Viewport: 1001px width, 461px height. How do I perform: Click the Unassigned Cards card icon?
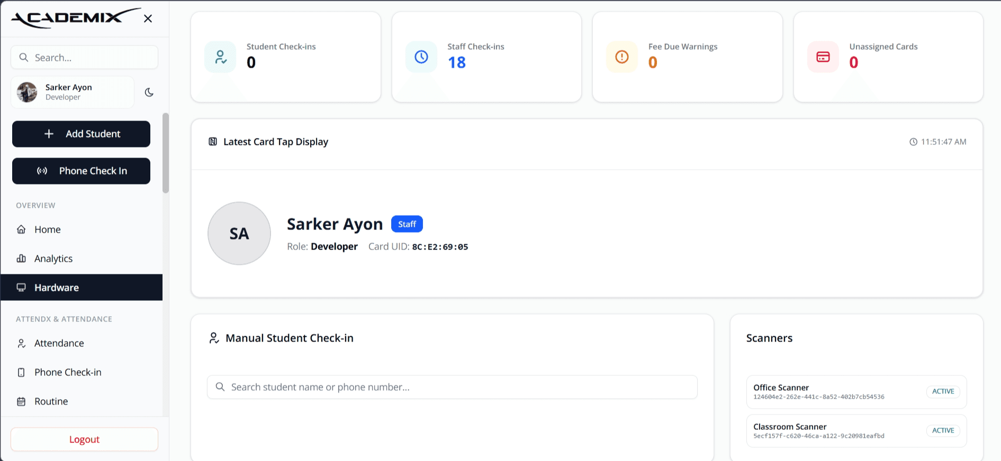coord(823,57)
